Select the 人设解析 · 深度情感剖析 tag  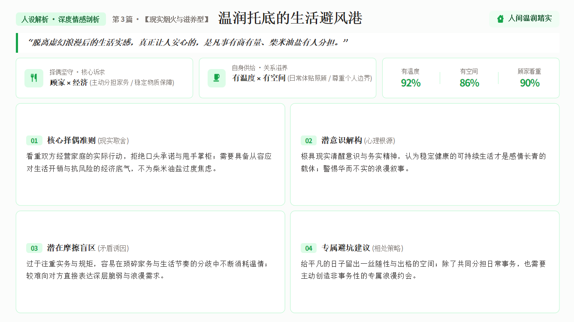[60, 19]
